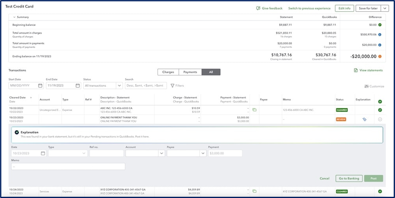Click Switch to previous experience link
Screen dimensions: 395x198
pos(309,8)
